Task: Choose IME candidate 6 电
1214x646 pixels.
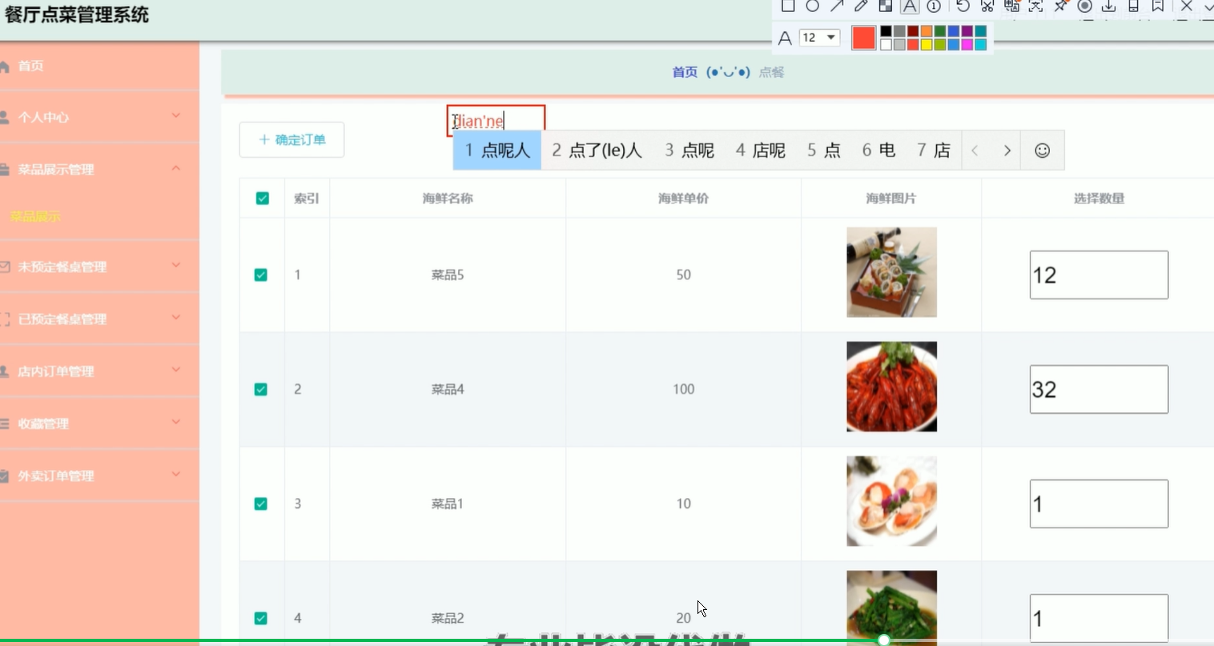Action: [x=878, y=150]
